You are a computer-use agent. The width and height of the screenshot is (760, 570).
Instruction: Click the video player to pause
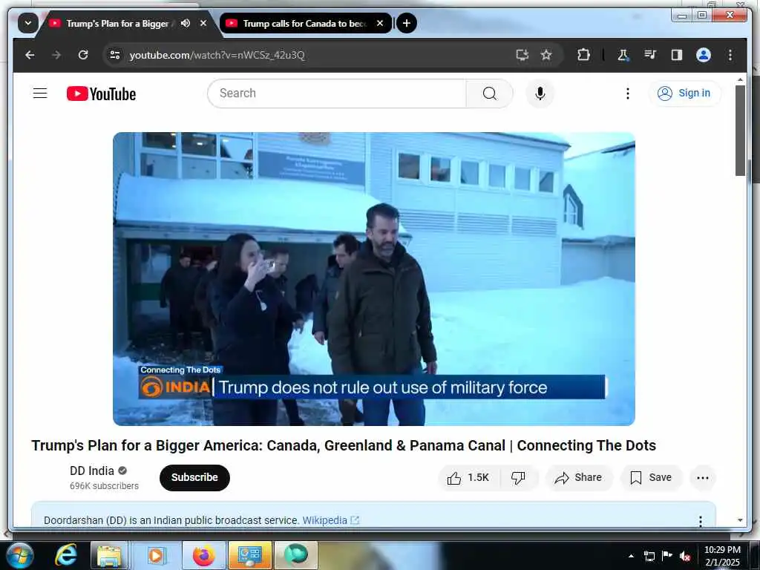[x=374, y=279]
